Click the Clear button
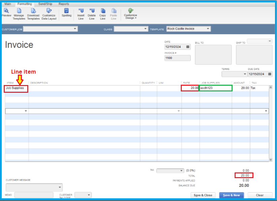Image resolution: width=277 pixels, height=201 pixels. [x=260, y=195]
